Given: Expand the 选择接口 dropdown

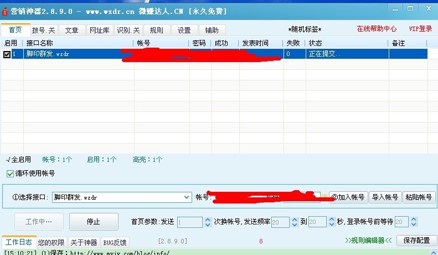Looking at the screenshot, I should pos(187,197).
